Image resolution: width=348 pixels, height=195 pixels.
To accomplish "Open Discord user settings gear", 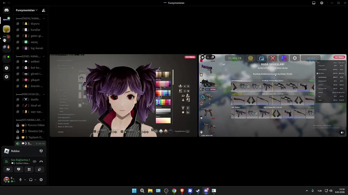I will click(41, 180).
